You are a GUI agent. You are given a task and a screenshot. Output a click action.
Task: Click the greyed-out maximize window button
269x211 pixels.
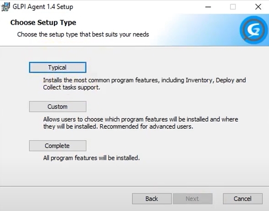coord(233,7)
